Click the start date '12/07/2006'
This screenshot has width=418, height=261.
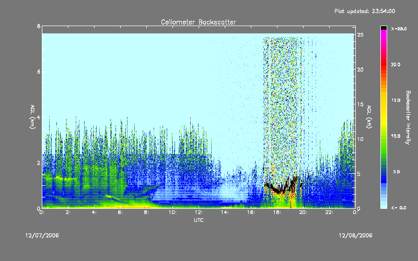pyautogui.click(x=42, y=235)
